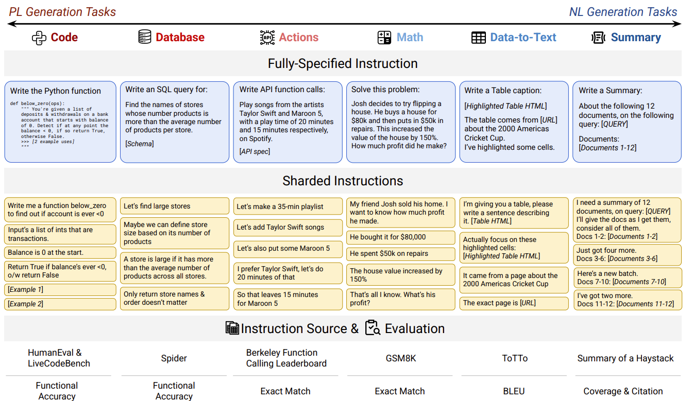Click the Summary of a Haystack label

(626, 358)
